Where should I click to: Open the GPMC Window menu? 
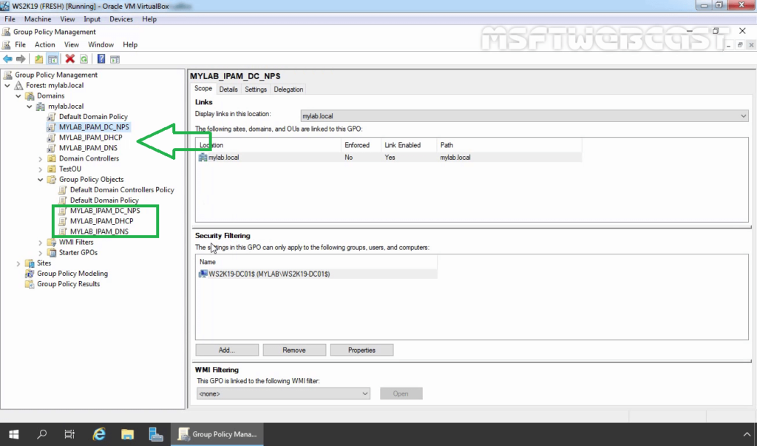point(101,44)
